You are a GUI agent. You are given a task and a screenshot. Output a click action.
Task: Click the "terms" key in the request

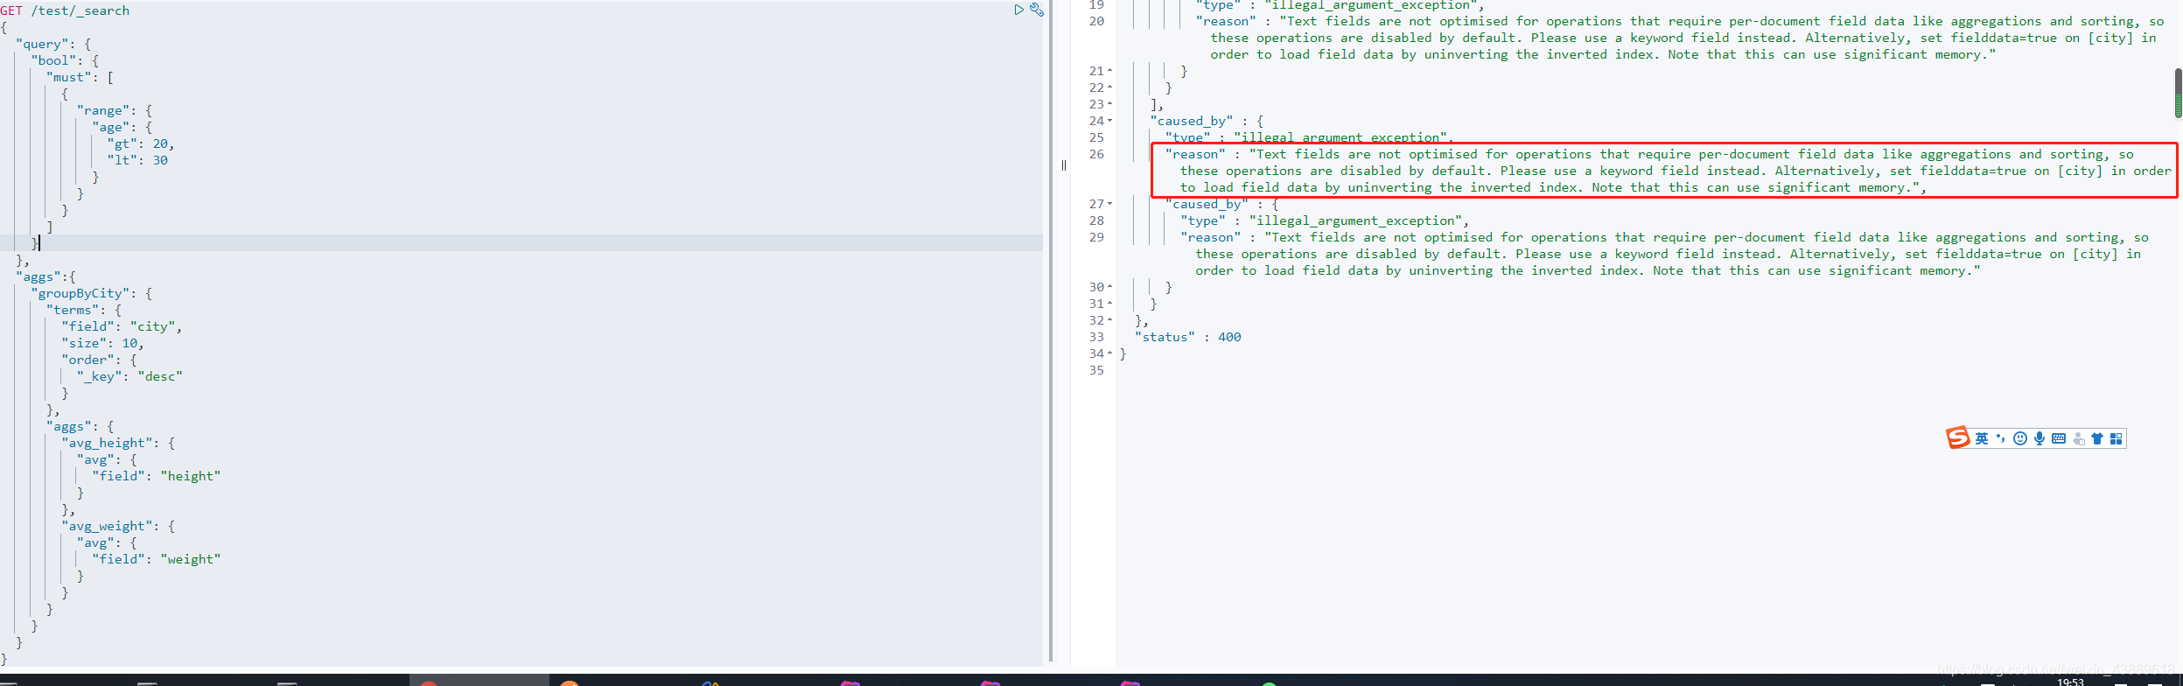(73, 310)
